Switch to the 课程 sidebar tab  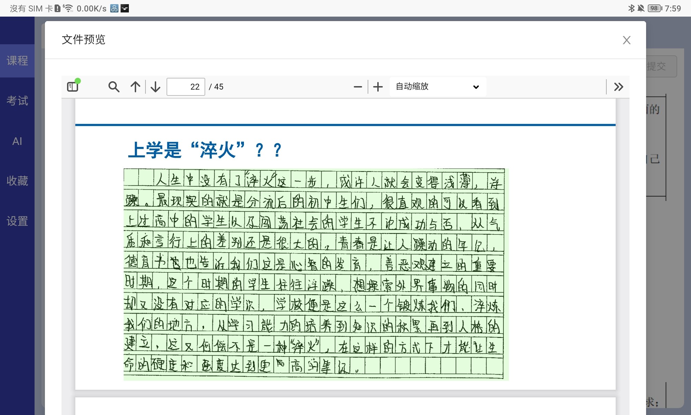(x=17, y=61)
